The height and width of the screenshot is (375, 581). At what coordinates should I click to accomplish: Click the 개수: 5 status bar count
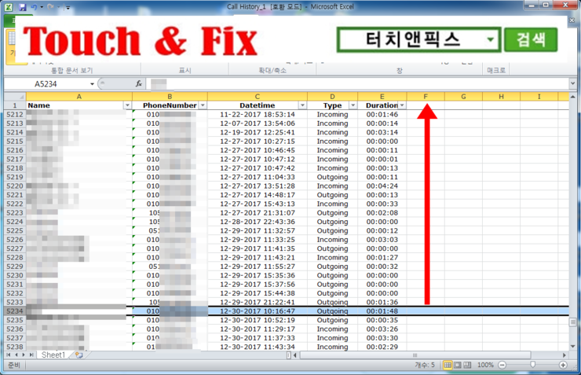pyautogui.click(x=425, y=365)
